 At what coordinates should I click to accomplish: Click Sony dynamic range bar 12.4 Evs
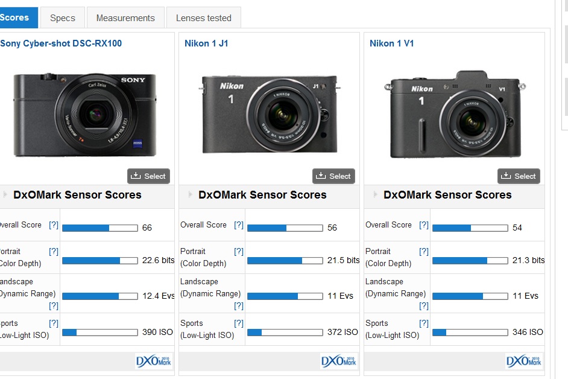click(100, 296)
